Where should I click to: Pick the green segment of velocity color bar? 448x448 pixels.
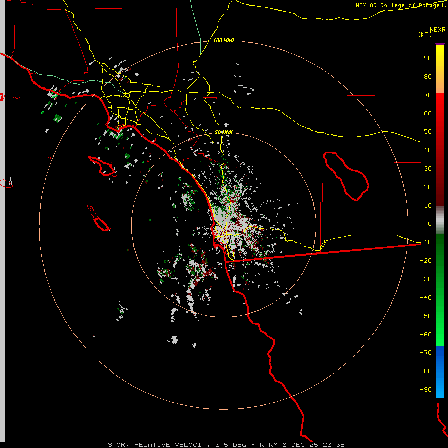(440, 291)
